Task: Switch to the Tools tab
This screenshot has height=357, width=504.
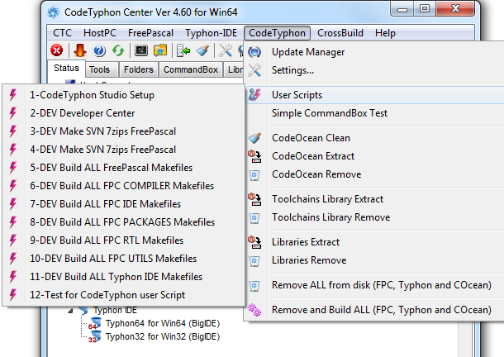Action: tap(100, 69)
